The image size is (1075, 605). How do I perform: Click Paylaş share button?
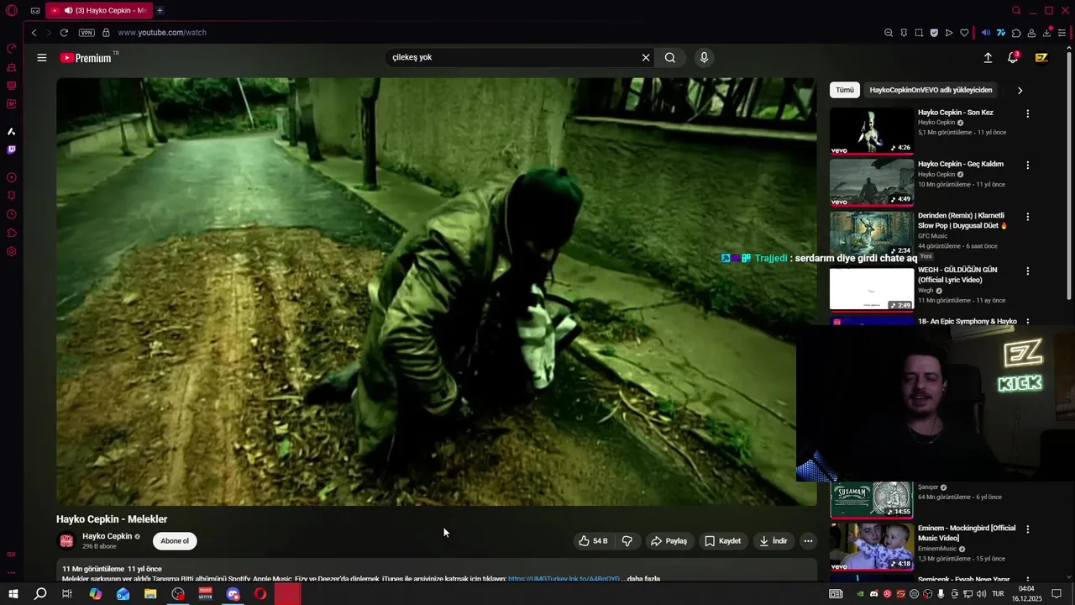click(x=669, y=541)
